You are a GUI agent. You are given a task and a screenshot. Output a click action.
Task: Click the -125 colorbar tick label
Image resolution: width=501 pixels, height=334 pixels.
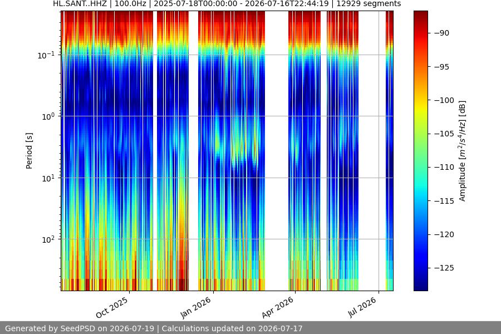coord(444,268)
